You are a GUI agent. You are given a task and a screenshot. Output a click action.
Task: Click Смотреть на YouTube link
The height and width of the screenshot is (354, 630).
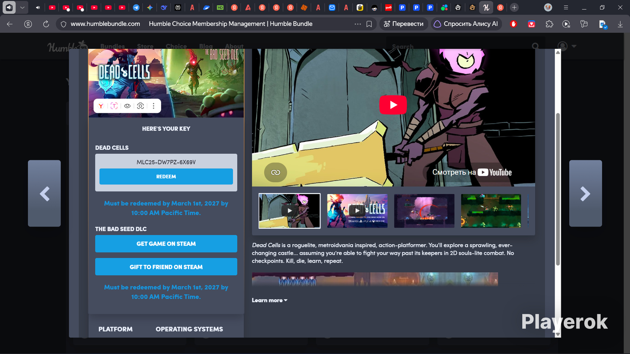click(472, 172)
